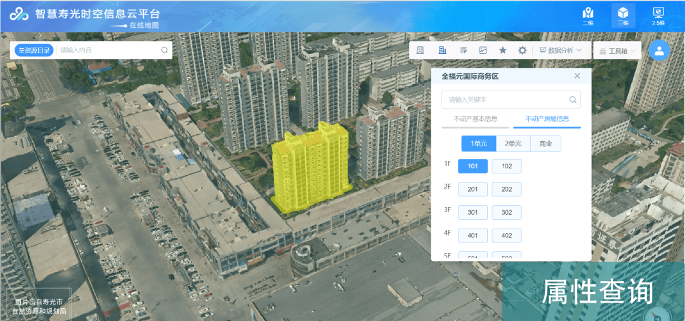Click the 4F floor label
The image size is (685, 321).
(447, 233)
